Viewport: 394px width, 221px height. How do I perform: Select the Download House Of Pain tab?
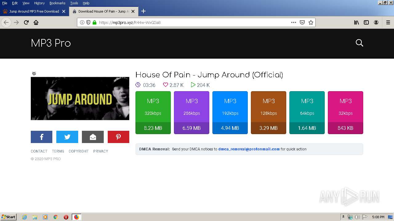(104, 11)
